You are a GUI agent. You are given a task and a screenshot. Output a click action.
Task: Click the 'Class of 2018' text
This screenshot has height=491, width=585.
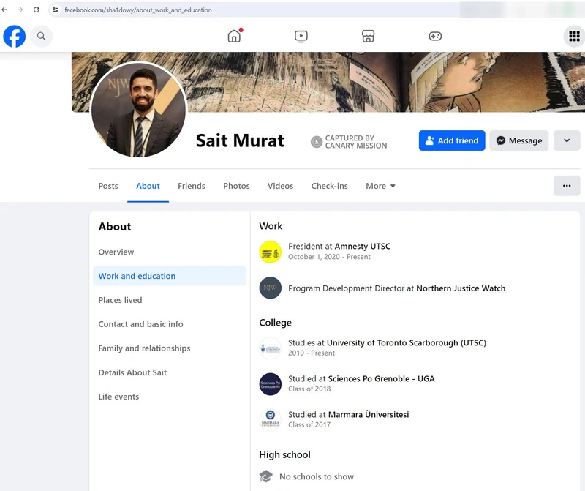point(309,389)
